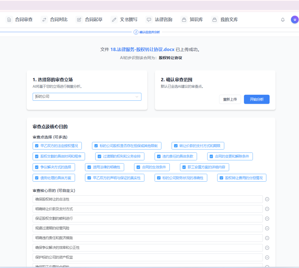The height and width of the screenshot is (268, 299).
Task: Click the 法律咨询 chat bubble icon
Action: [x=149, y=20]
